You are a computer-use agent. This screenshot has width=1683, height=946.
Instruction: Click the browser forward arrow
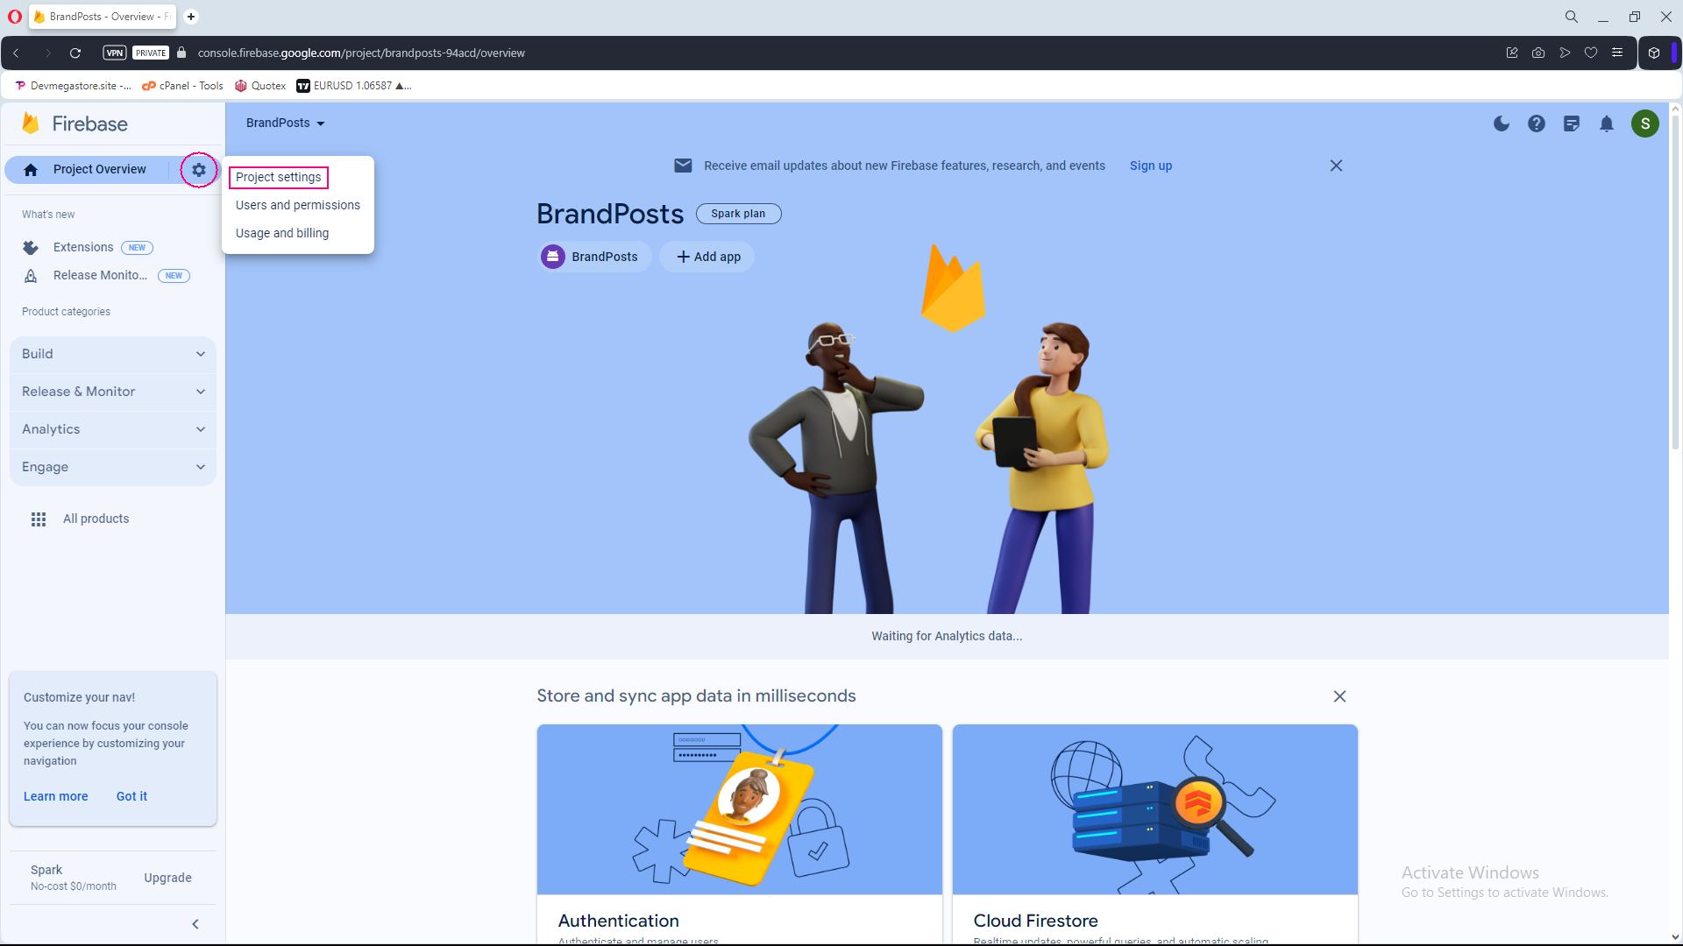tap(48, 53)
